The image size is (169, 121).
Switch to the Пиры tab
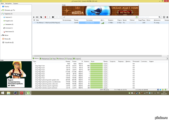coord(53,59)
